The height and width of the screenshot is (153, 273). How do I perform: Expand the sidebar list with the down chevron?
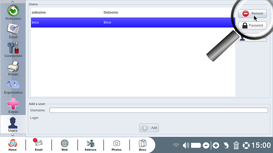(x=13, y=135)
